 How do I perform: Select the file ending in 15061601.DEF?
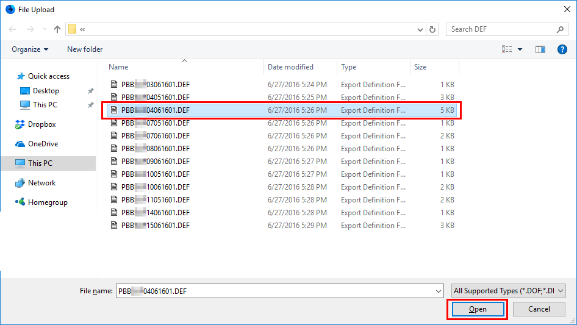point(155,226)
